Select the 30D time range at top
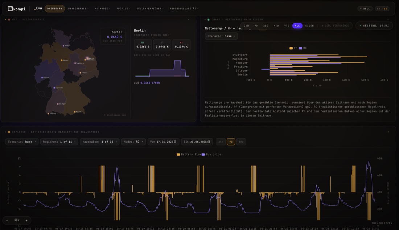This screenshot has width=399, height=230. tap(266, 26)
